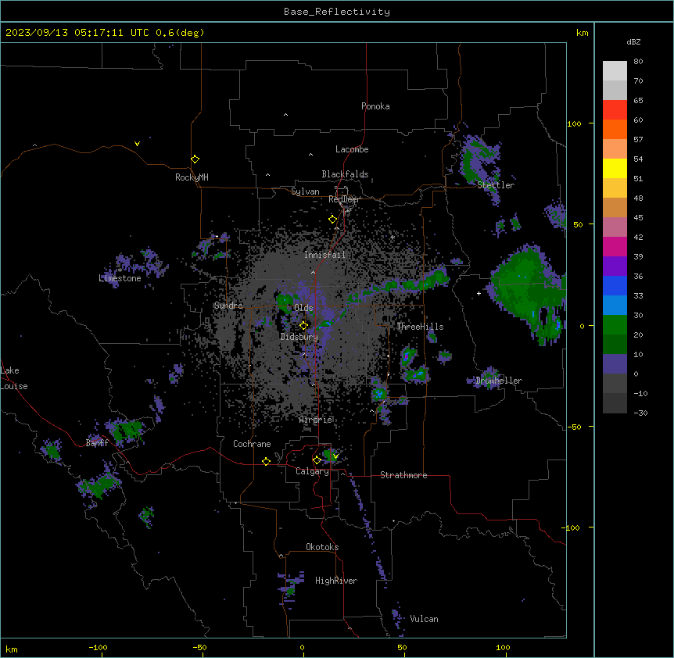Click the dBZ legend heading
Image resolution: width=674 pixels, height=658 pixels.
(633, 41)
